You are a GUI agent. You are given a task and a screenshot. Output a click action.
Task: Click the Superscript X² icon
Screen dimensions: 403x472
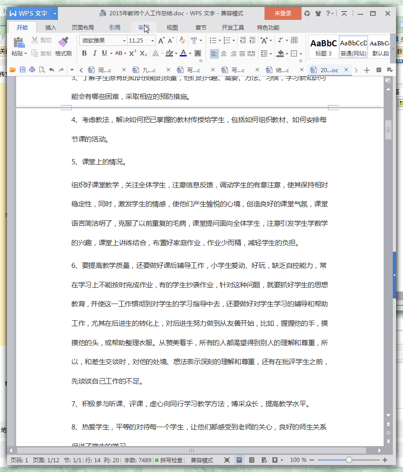coord(132,53)
